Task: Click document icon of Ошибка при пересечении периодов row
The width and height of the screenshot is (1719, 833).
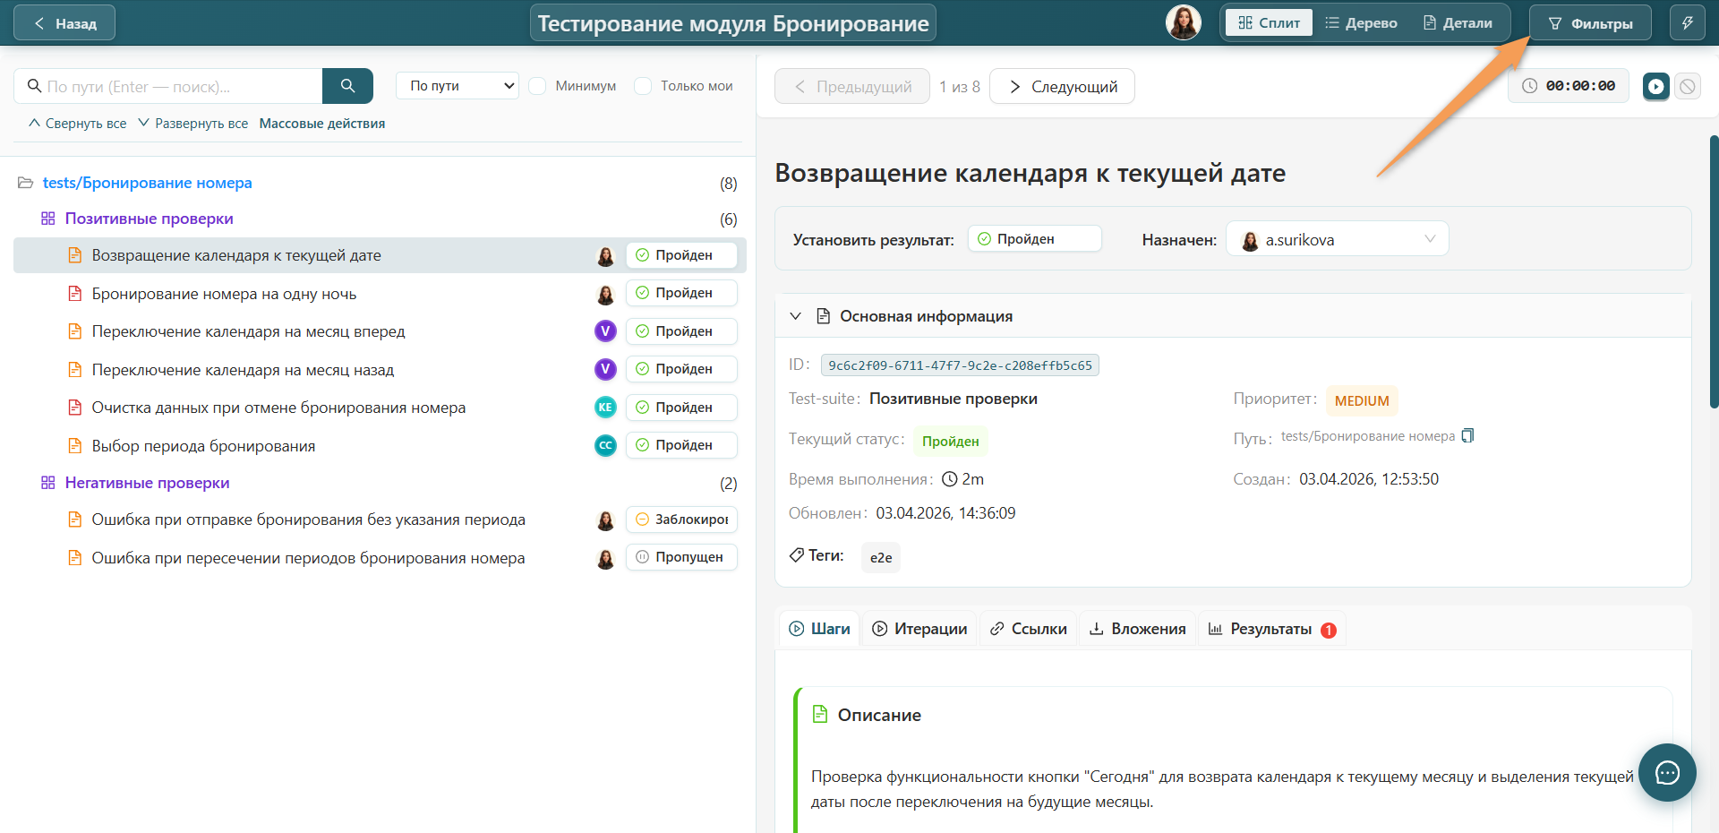Action: pyautogui.click(x=75, y=558)
